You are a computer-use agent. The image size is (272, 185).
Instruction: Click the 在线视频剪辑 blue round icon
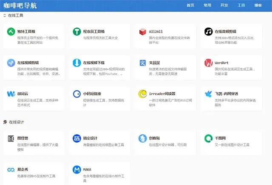tap(11, 63)
